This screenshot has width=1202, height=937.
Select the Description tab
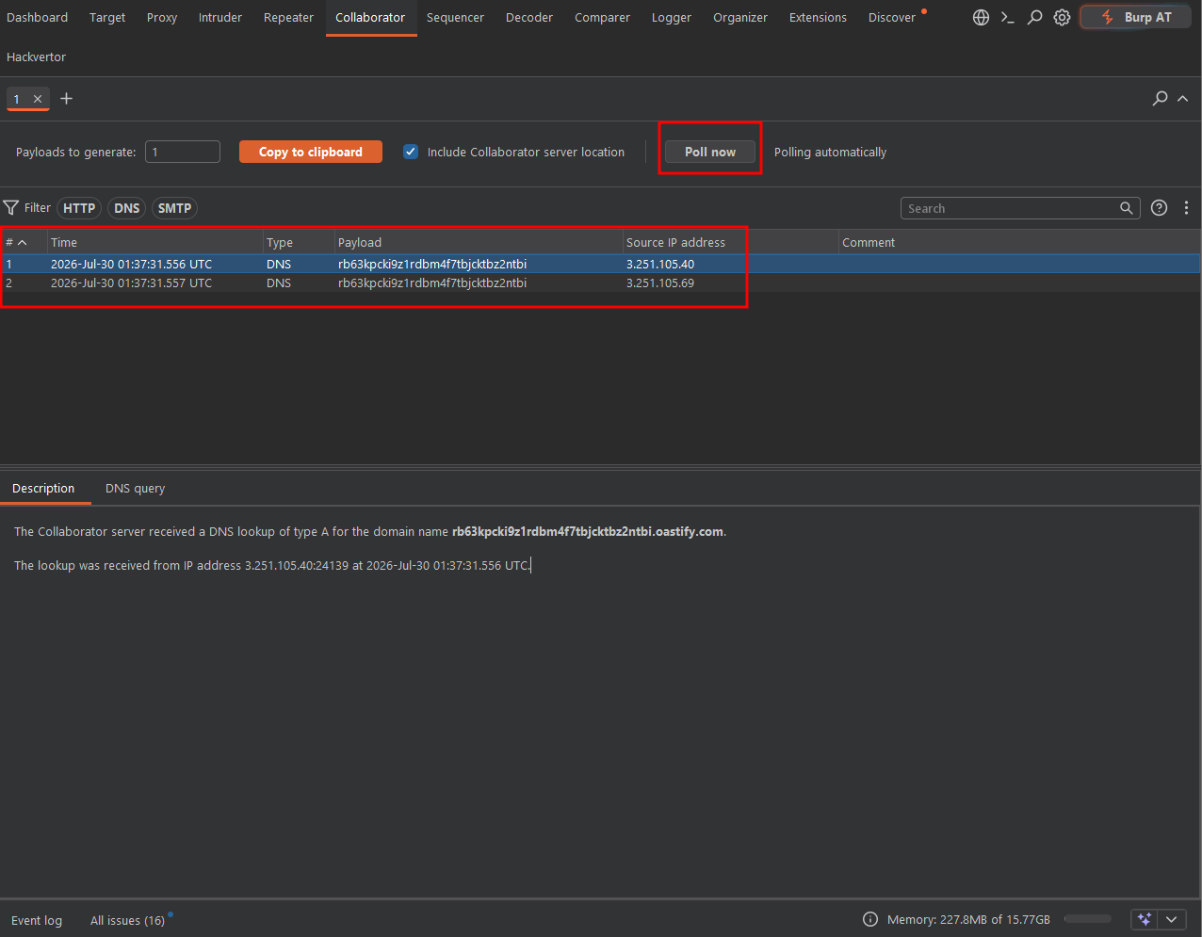[x=43, y=489]
